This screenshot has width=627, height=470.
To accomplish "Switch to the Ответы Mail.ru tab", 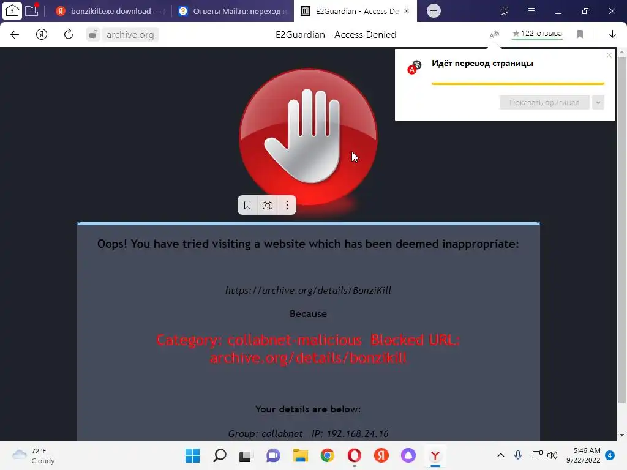I will tap(233, 11).
